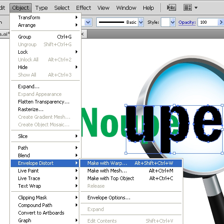Open the dropdown left of brush stroke box
This screenshot has width=224, height=224.
[x=88, y=22]
